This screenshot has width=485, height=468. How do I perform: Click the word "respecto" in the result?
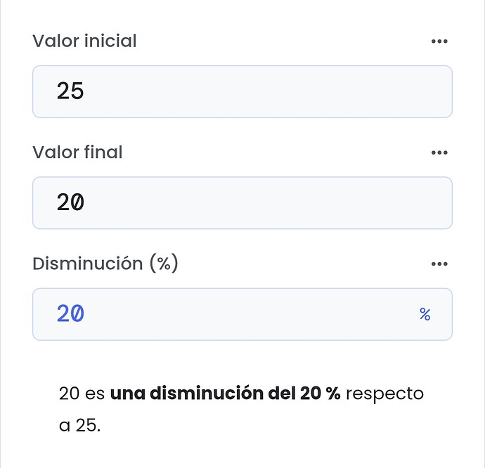point(385,394)
